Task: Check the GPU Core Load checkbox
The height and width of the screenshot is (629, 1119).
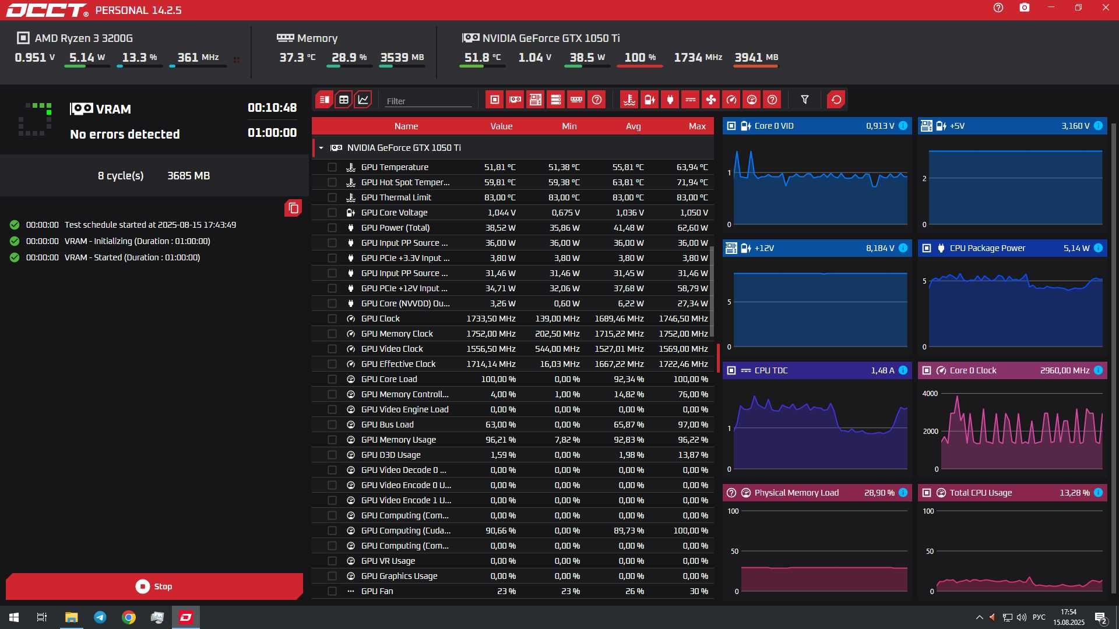Action: (x=332, y=379)
